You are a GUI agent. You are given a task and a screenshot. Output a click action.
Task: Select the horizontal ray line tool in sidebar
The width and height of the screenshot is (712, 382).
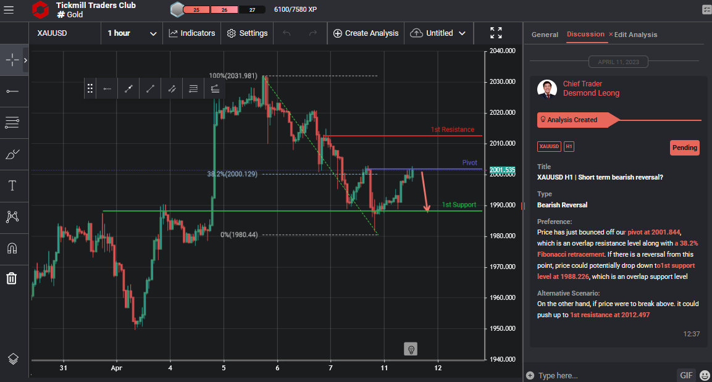pyautogui.click(x=12, y=91)
